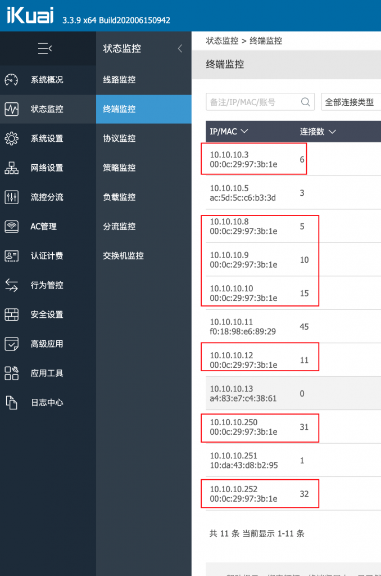Click the 安全设置 firewall icon
The width and height of the screenshot is (381, 576).
(11, 314)
